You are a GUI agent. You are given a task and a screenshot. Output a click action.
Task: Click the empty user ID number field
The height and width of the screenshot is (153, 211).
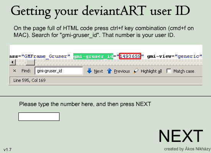click(39, 117)
